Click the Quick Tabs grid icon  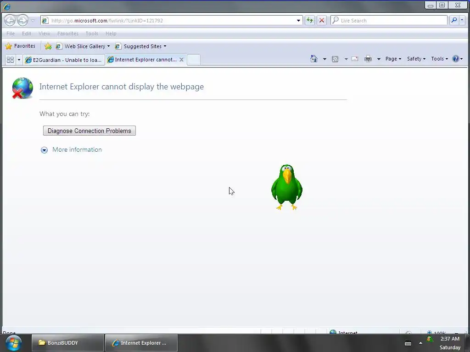click(x=10, y=60)
